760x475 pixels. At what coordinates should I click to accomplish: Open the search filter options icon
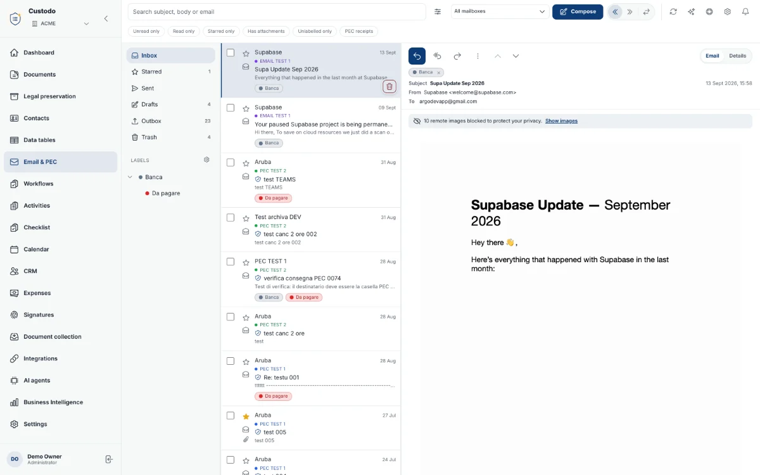438,11
